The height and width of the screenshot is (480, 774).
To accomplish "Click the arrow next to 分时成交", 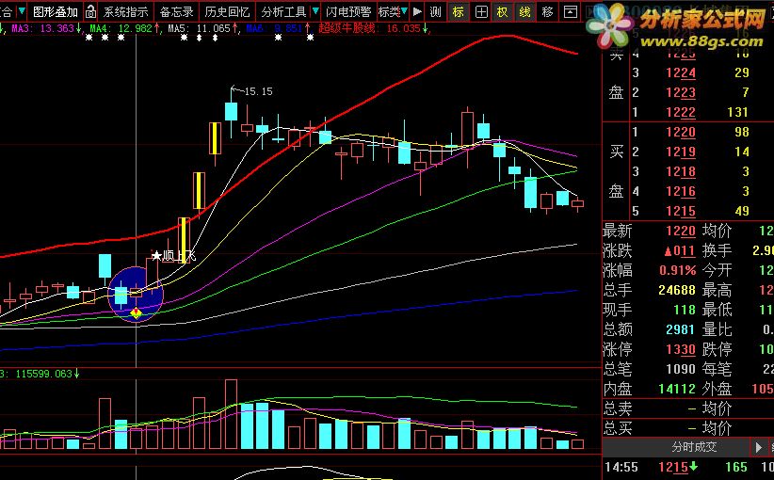I will pos(759,447).
